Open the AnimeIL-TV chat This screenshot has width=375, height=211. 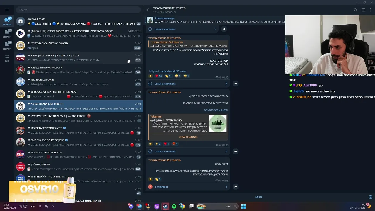coord(79,33)
